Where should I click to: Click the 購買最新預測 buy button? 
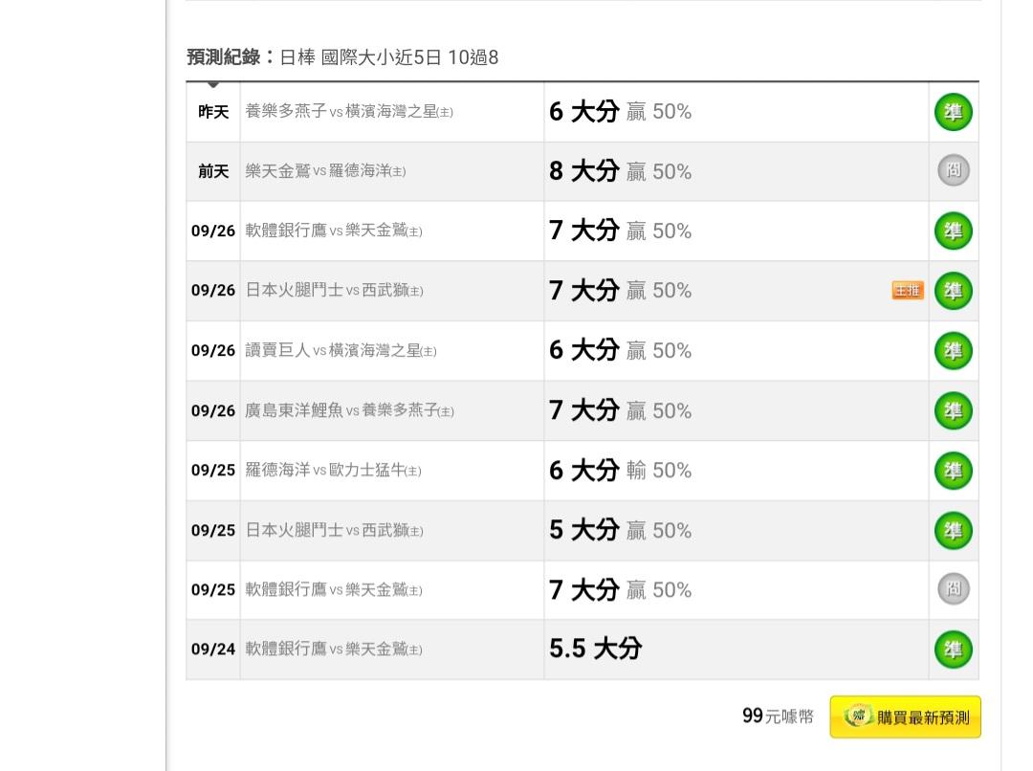coord(905,717)
